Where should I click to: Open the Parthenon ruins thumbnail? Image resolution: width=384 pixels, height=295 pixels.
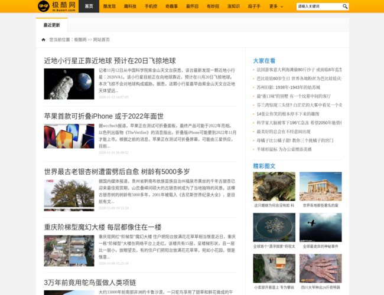coord(321,186)
